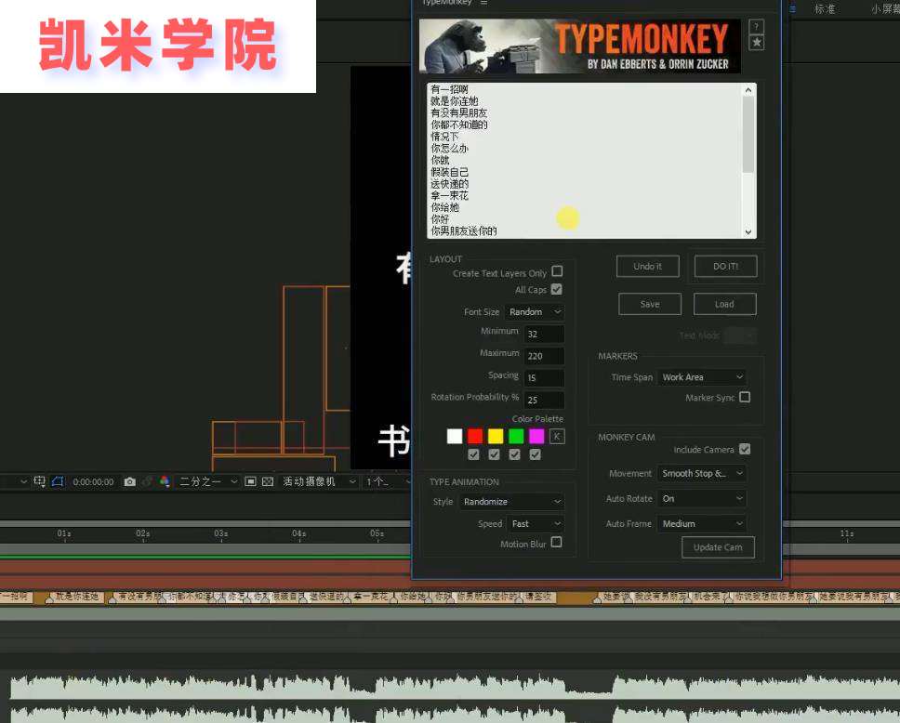Click the text list scrollbar down arrow
Screen dimensions: 900x723
748,231
